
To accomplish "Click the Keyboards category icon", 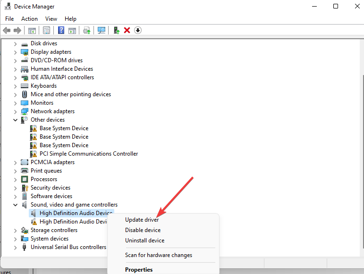I will (25, 86).
